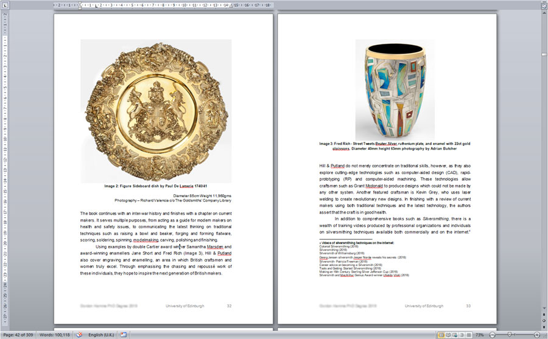Viewport: 548px width, 339px height.
Task: Click the zoom in plus button
Action: click(537, 335)
